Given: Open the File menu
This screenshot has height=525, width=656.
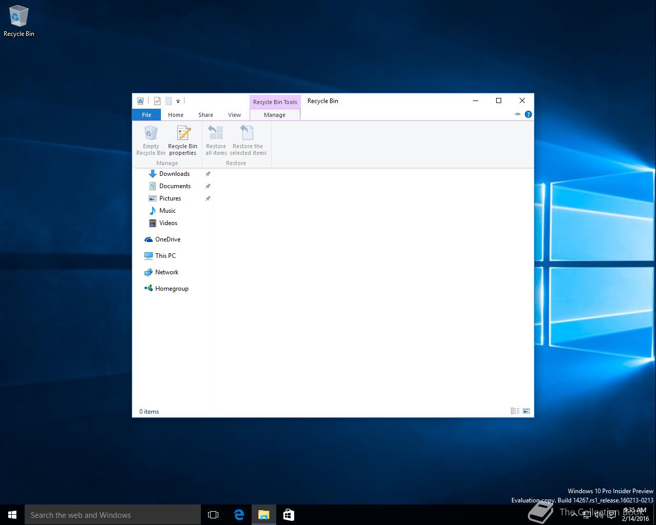Looking at the screenshot, I should (x=147, y=115).
